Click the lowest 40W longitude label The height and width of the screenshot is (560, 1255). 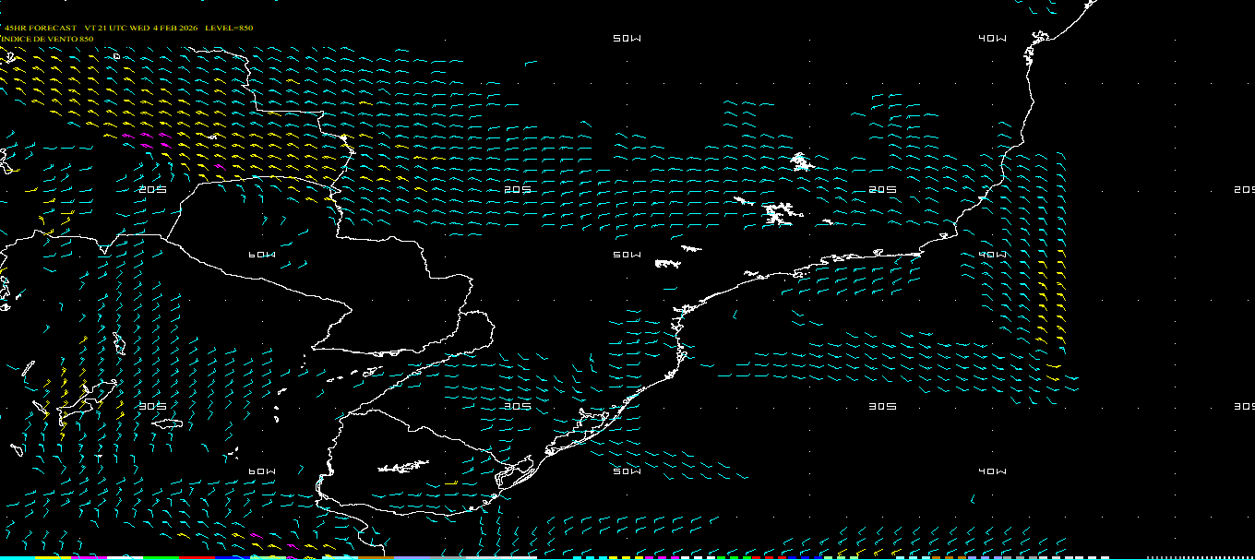click(x=992, y=471)
